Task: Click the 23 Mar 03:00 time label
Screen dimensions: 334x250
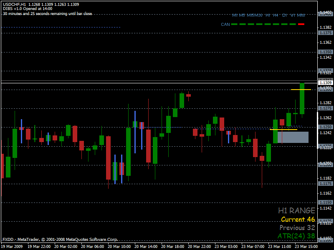Action: pos(226,247)
